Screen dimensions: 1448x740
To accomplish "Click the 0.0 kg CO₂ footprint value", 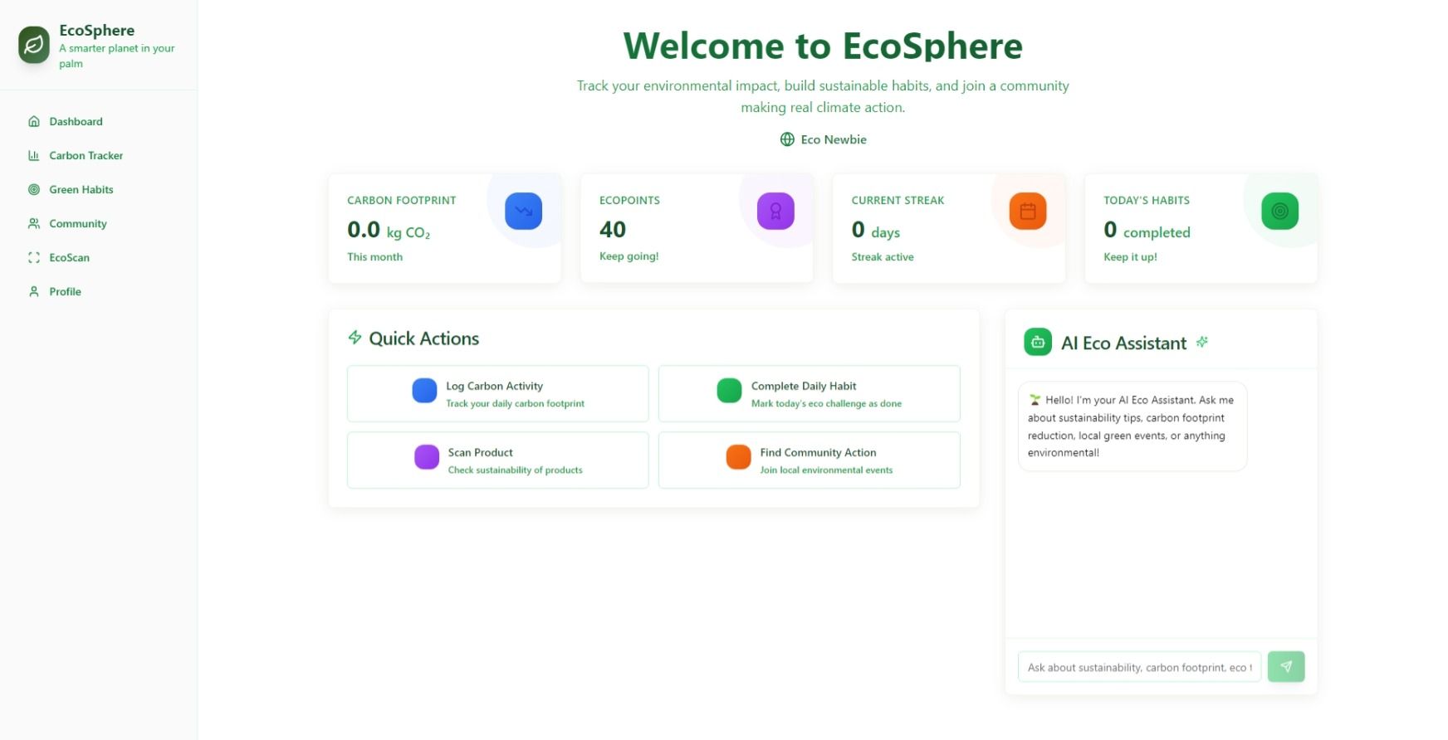I will pos(389,230).
